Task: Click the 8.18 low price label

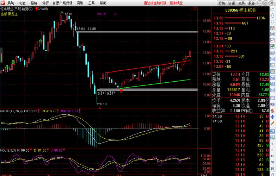Action: click(103, 104)
